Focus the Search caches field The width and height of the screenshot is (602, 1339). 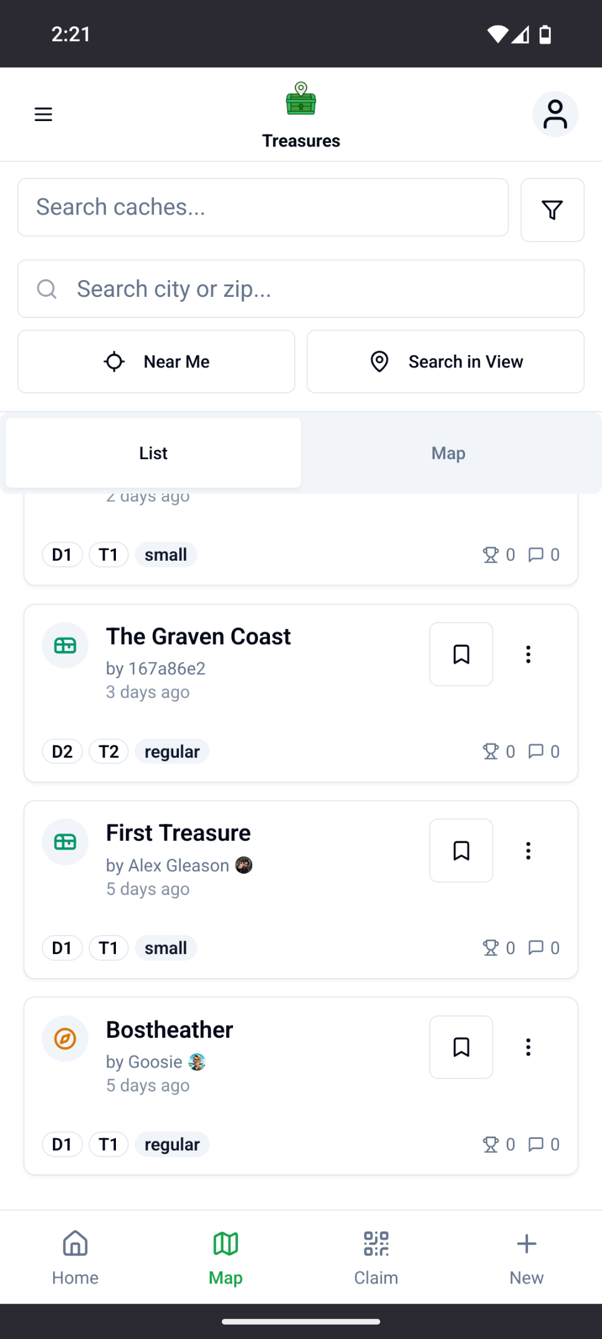tap(263, 208)
